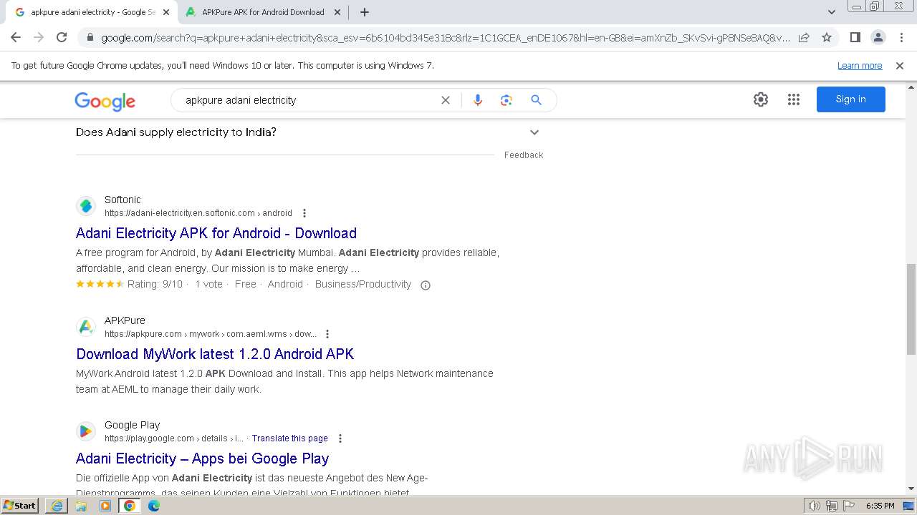Click Translate this page link
Viewport: 917px width, 515px height.
click(x=289, y=438)
